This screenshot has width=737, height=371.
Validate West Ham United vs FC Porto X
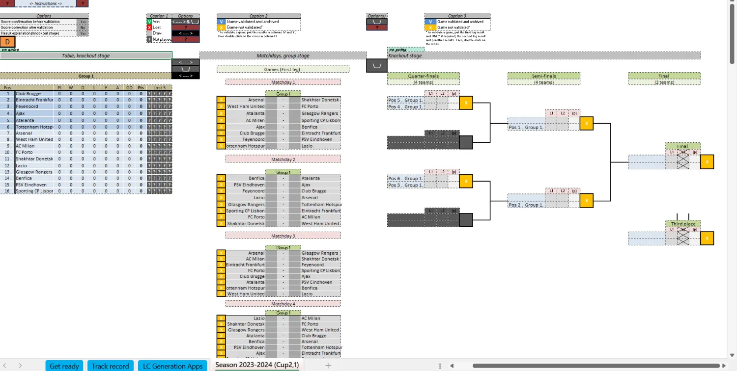pyautogui.click(x=221, y=106)
